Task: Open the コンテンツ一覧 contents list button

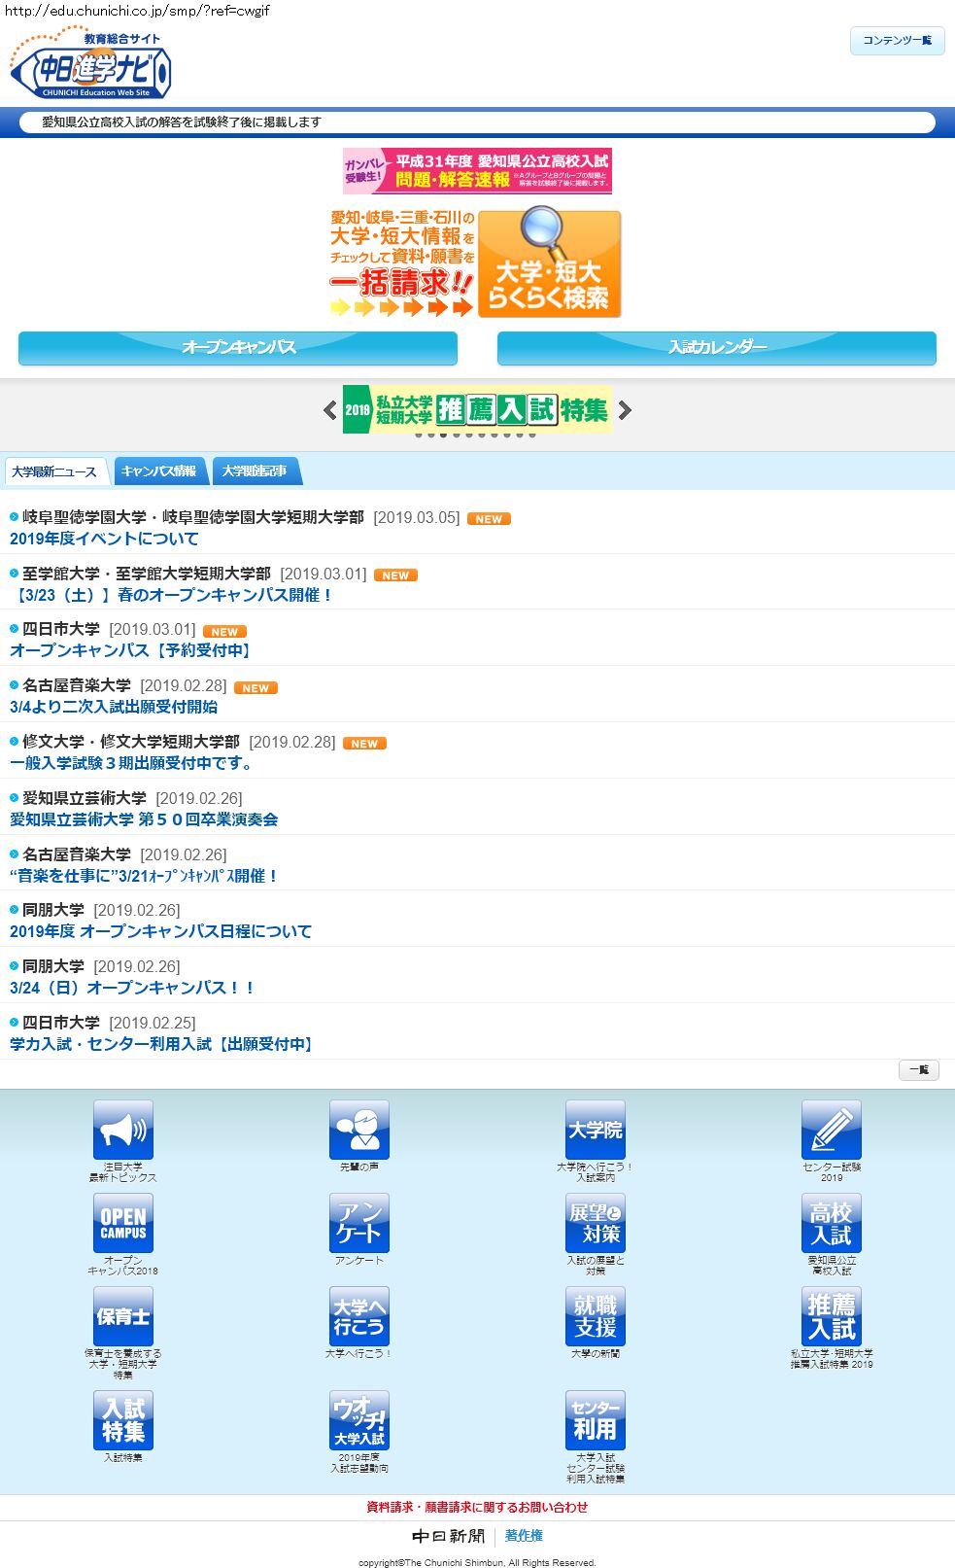Action: point(897,41)
